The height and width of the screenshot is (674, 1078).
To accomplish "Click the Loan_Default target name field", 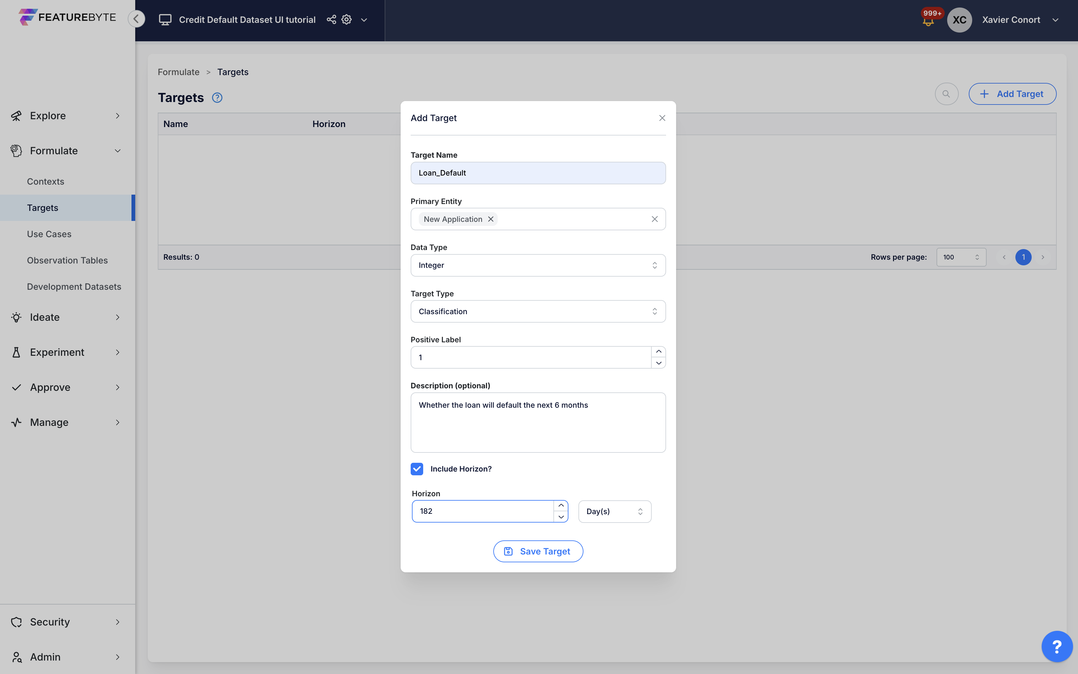I will click(x=538, y=173).
